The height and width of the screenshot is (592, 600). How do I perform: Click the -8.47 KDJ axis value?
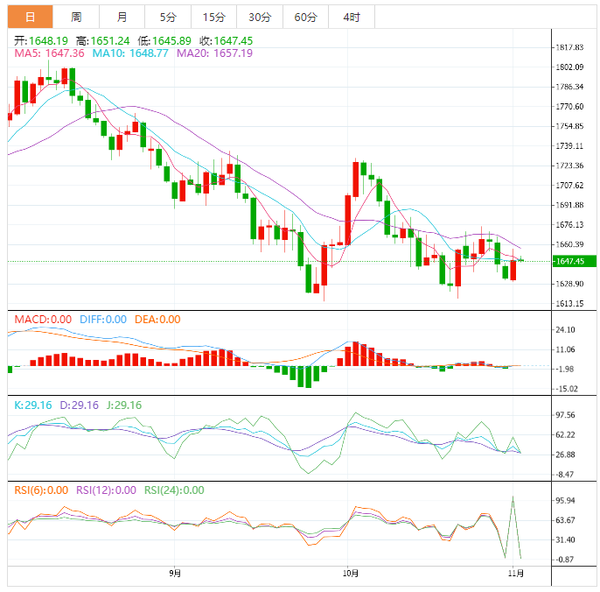coord(563,475)
